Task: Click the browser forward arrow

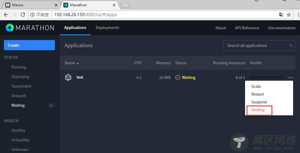Action: pyautogui.click(x=14, y=15)
